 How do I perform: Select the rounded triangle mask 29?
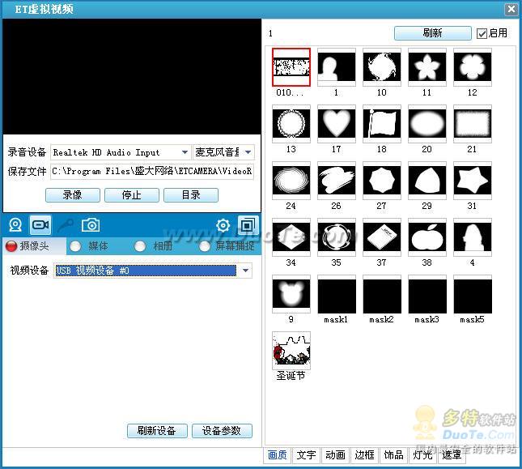point(427,180)
